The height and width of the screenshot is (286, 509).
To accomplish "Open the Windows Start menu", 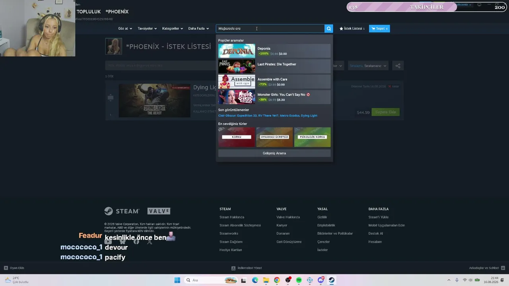I will pos(177,280).
